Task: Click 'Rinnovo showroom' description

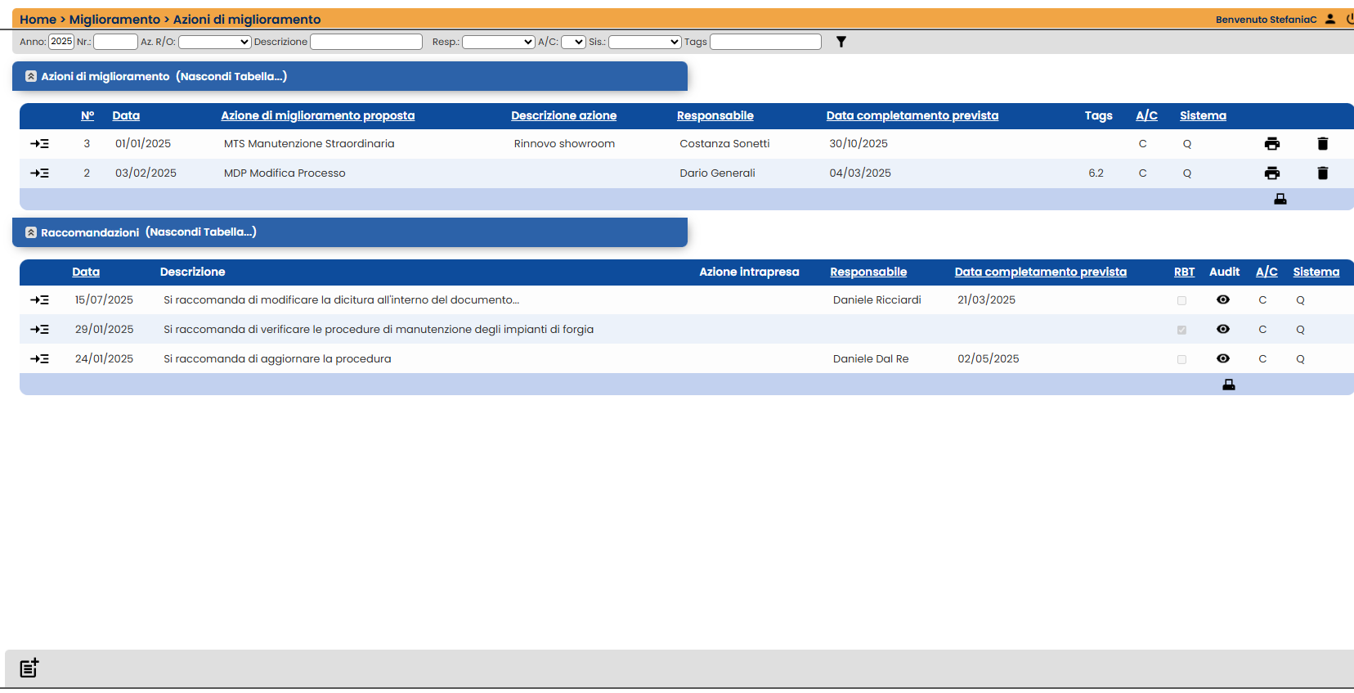Action: [x=564, y=144]
